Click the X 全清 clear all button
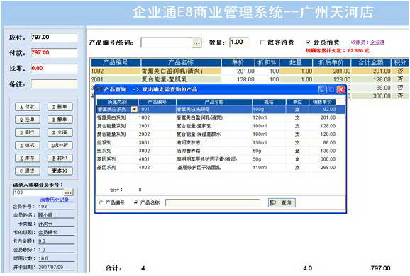 click(x=60, y=132)
